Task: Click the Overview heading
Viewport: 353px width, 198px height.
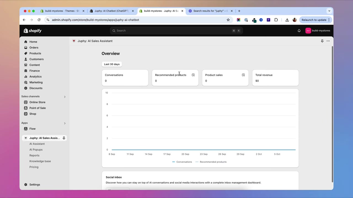Action: (x=111, y=53)
